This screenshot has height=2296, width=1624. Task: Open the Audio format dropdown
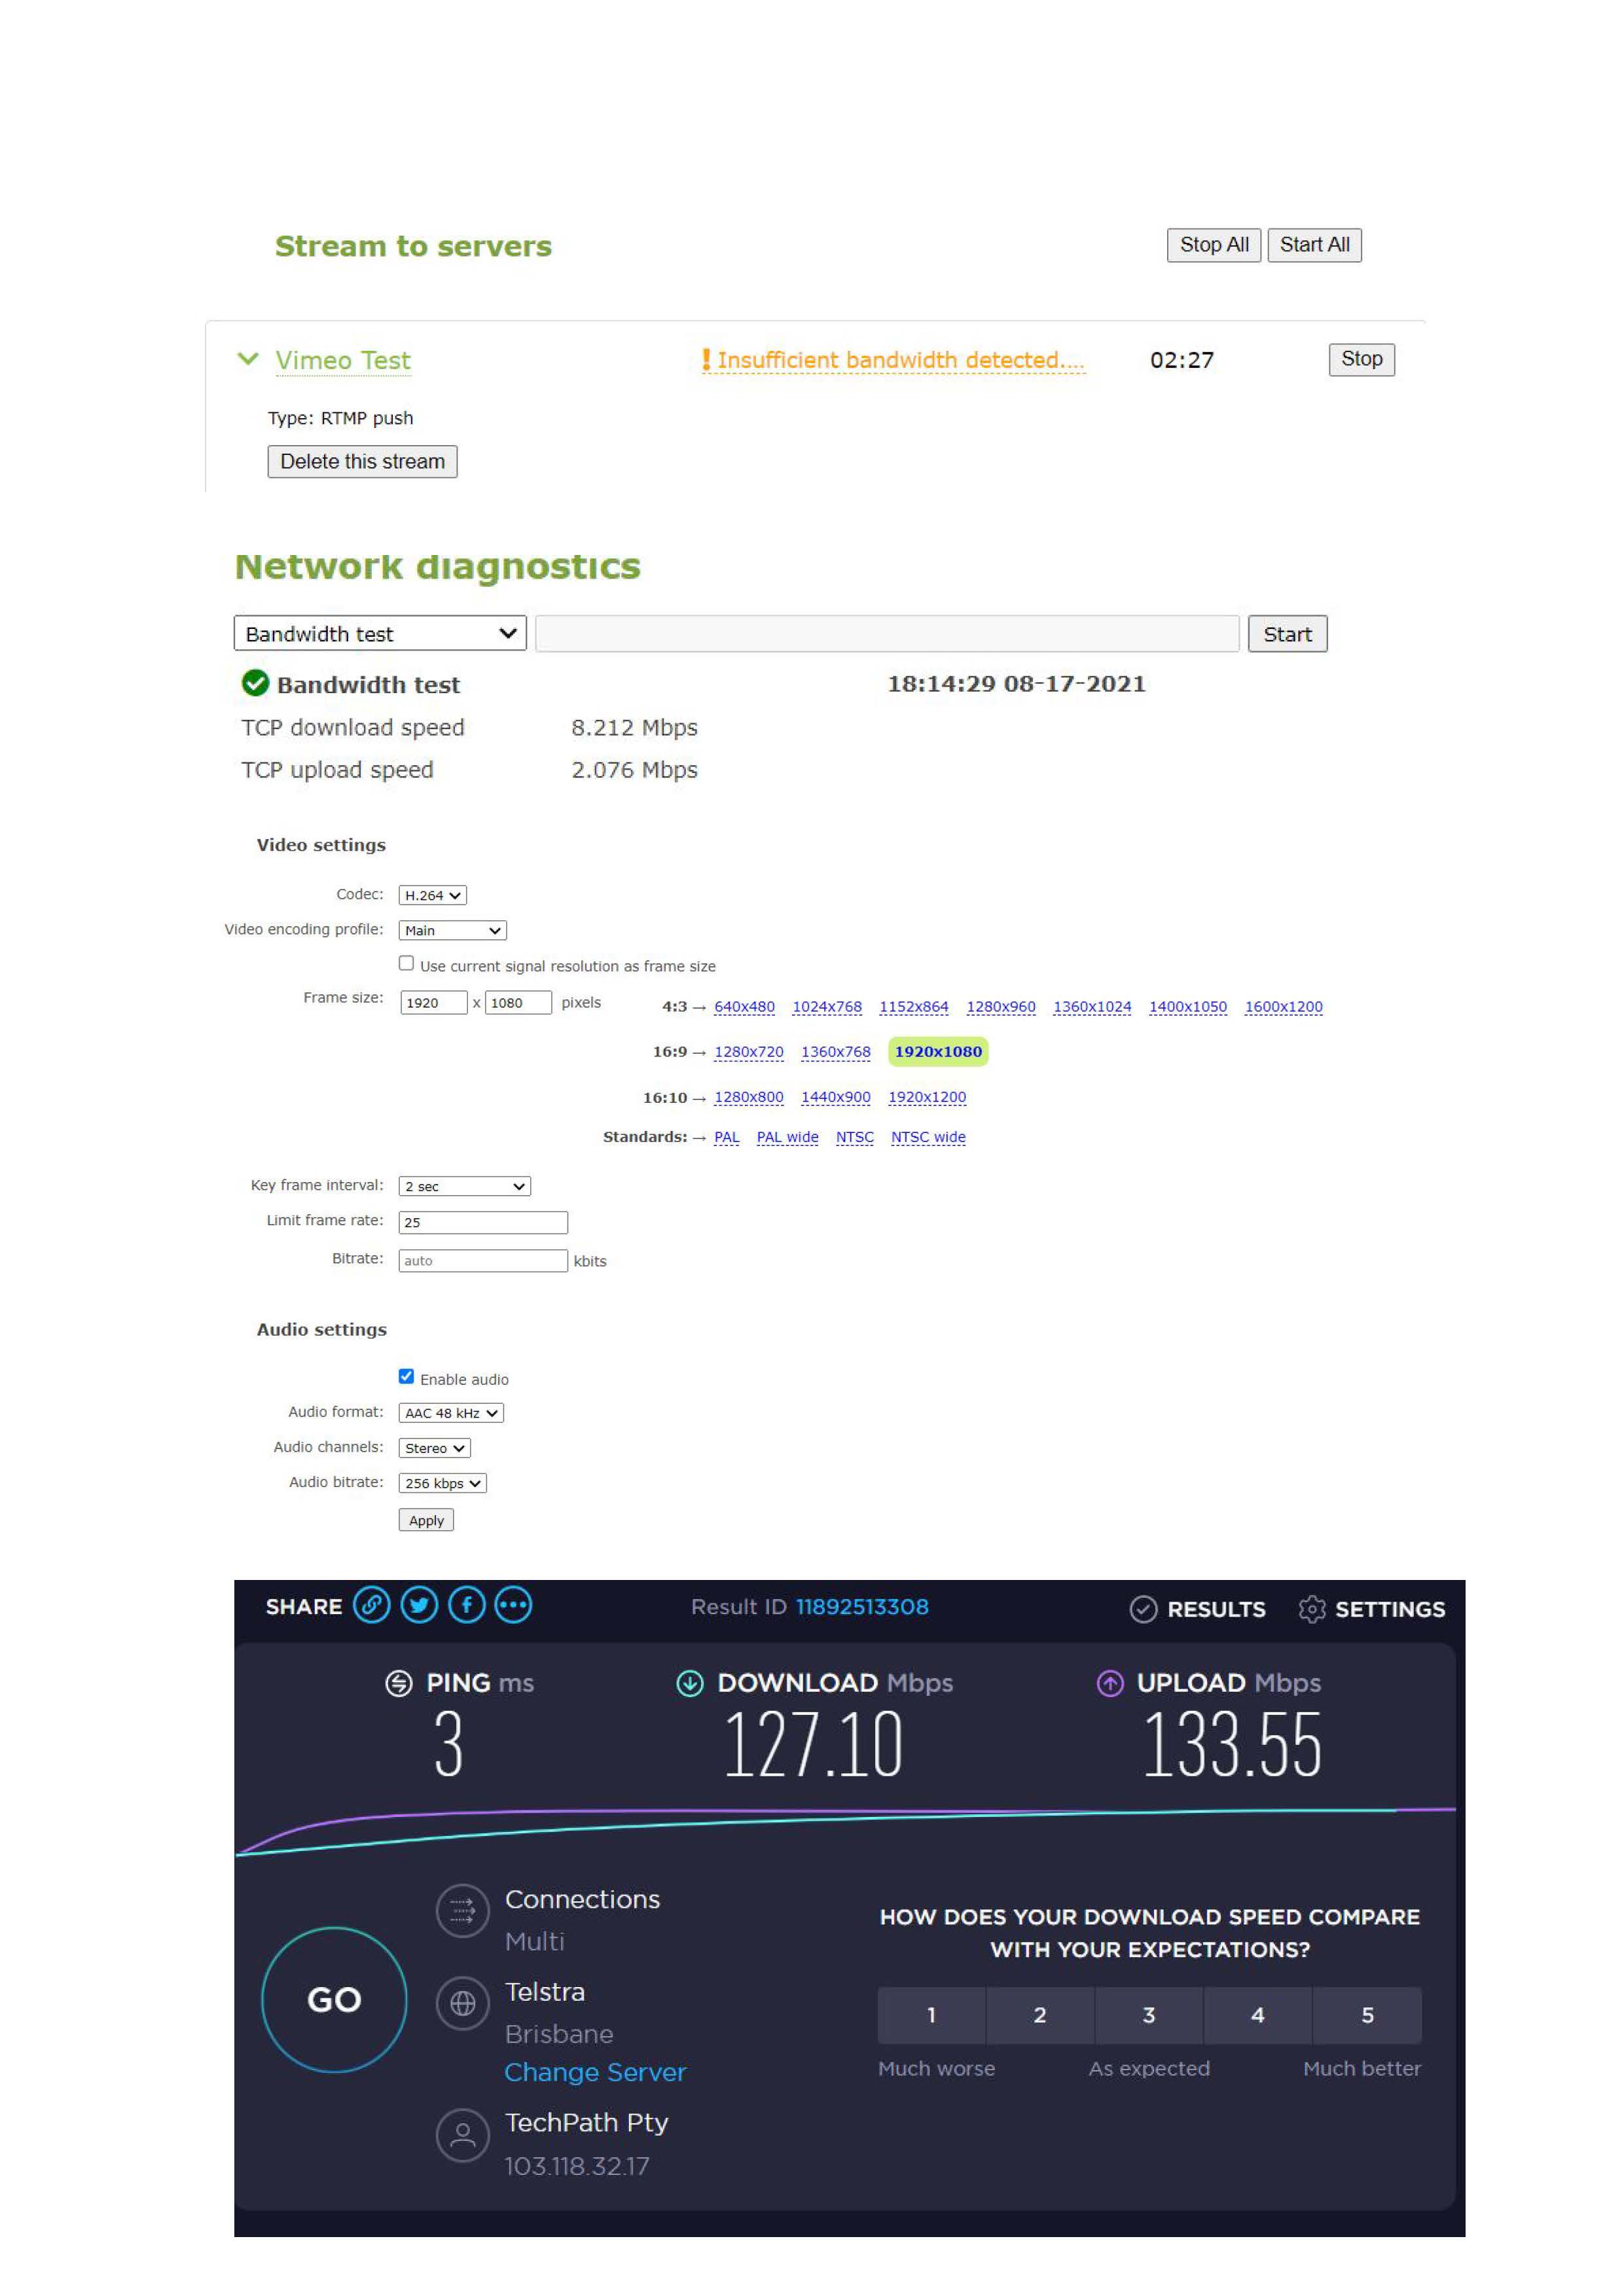coord(451,1413)
